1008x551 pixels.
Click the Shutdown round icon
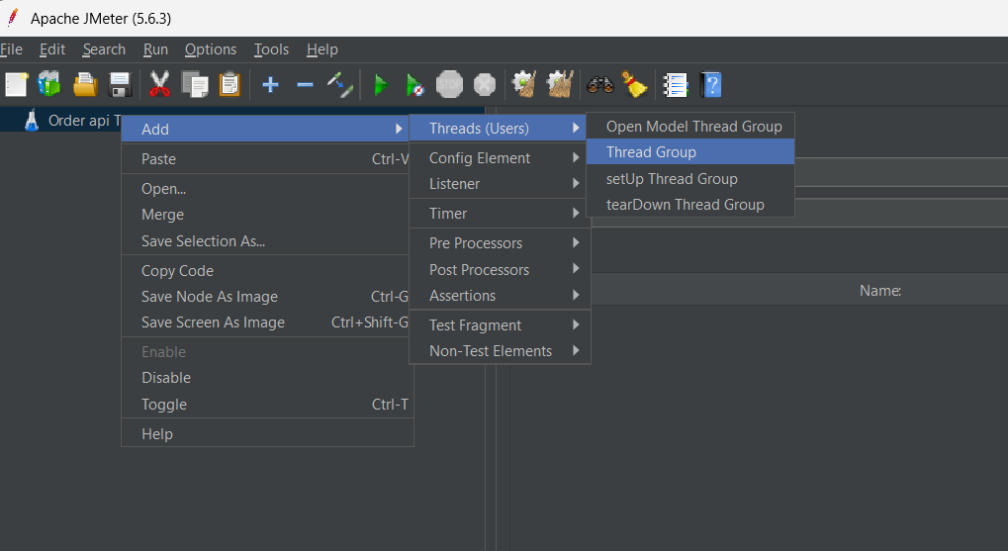click(x=484, y=84)
